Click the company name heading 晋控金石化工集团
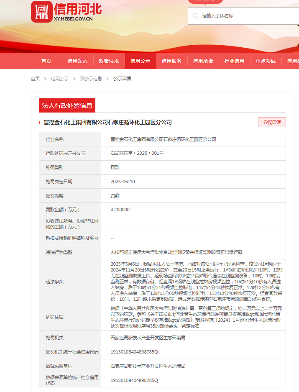This screenshot has height=392, width=299. click(108, 122)
